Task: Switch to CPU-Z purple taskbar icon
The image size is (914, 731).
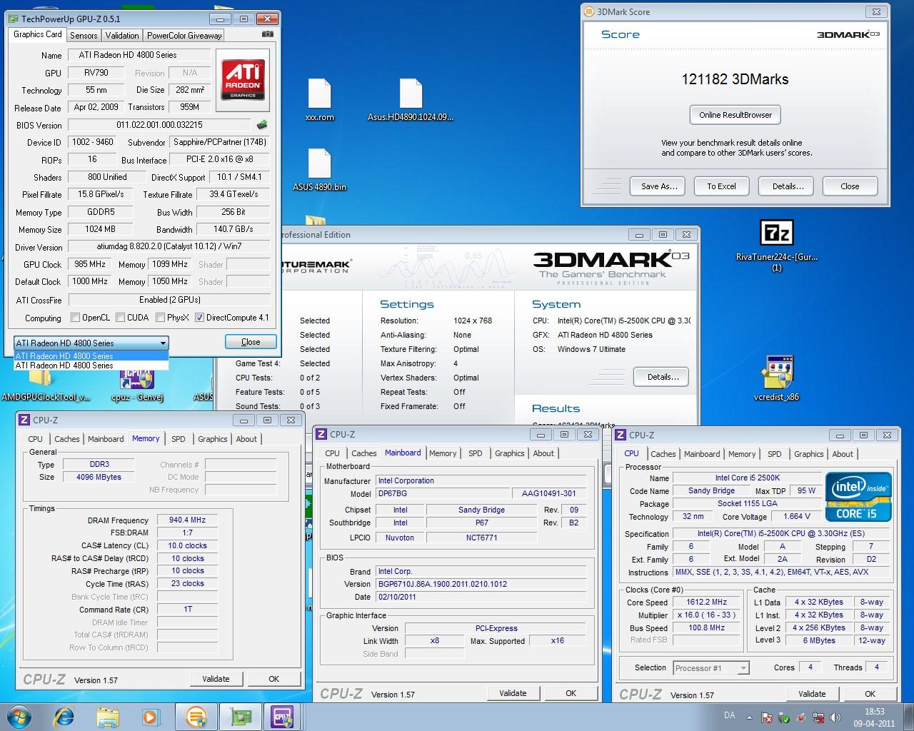Action: click(x=283, y=716)
